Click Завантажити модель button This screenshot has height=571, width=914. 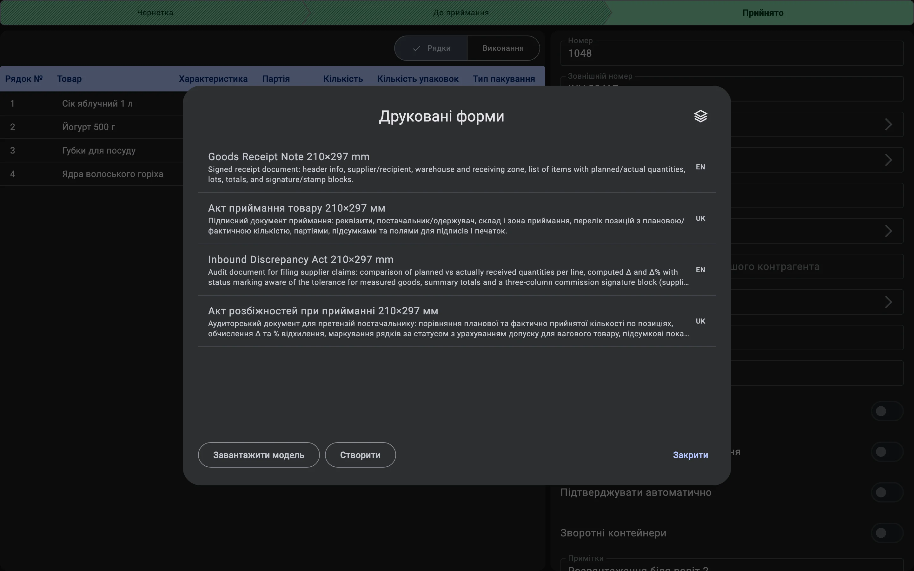tap(259, 455)
